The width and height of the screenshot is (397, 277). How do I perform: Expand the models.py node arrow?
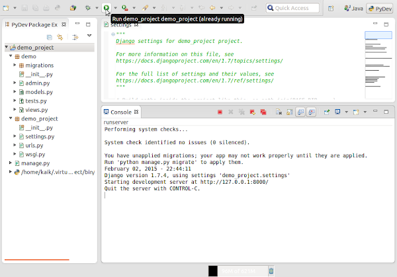15,92
